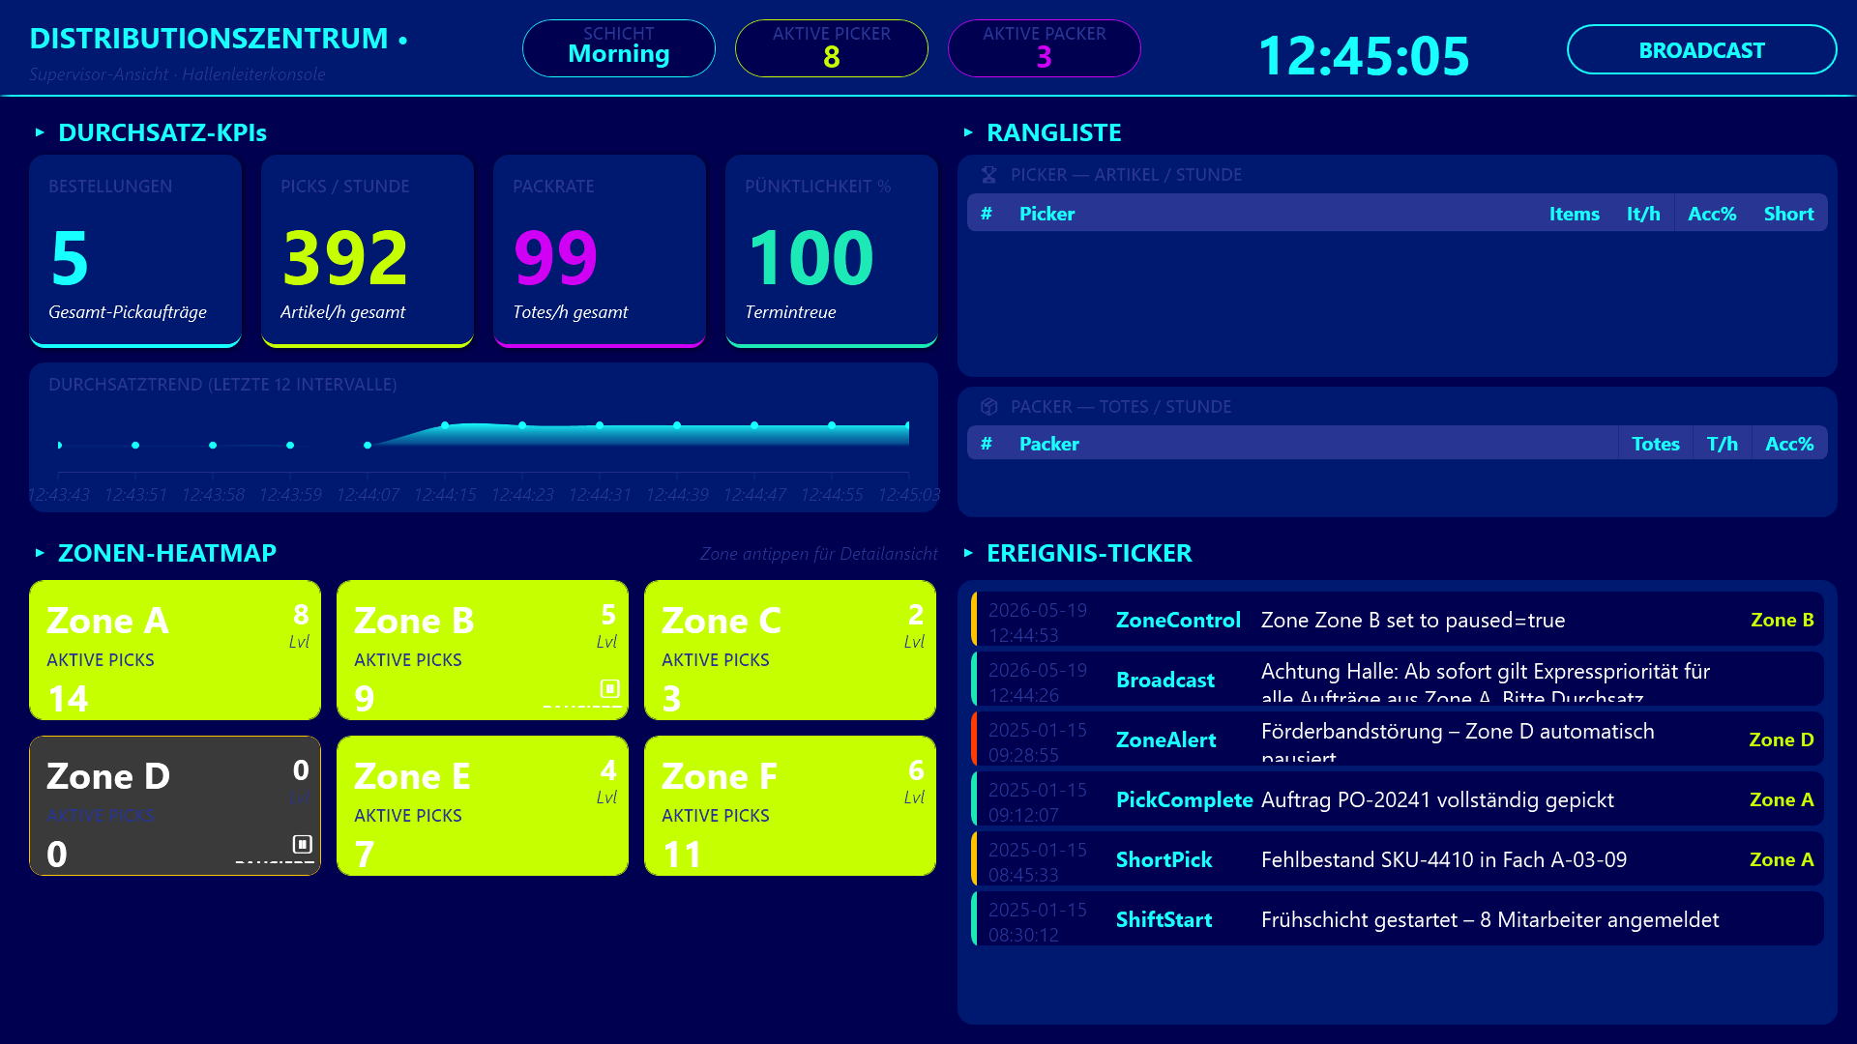This screenshot has height=1044, width=1857.
Task: Sort picker table by Acc% column
Action: coord(1712,214)
